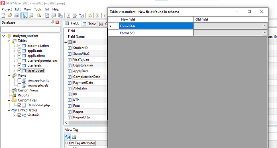Collapse the Linked Tables node
Image resolution: width=277 pixels, height=148 pixels.
(x=9, y=110)
